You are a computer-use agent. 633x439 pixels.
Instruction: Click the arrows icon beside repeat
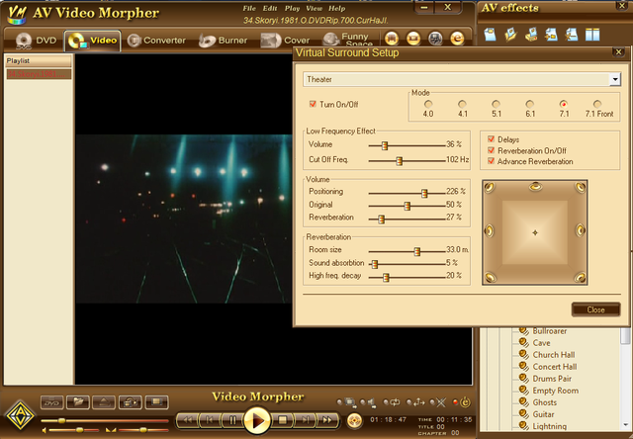point(418,402)
